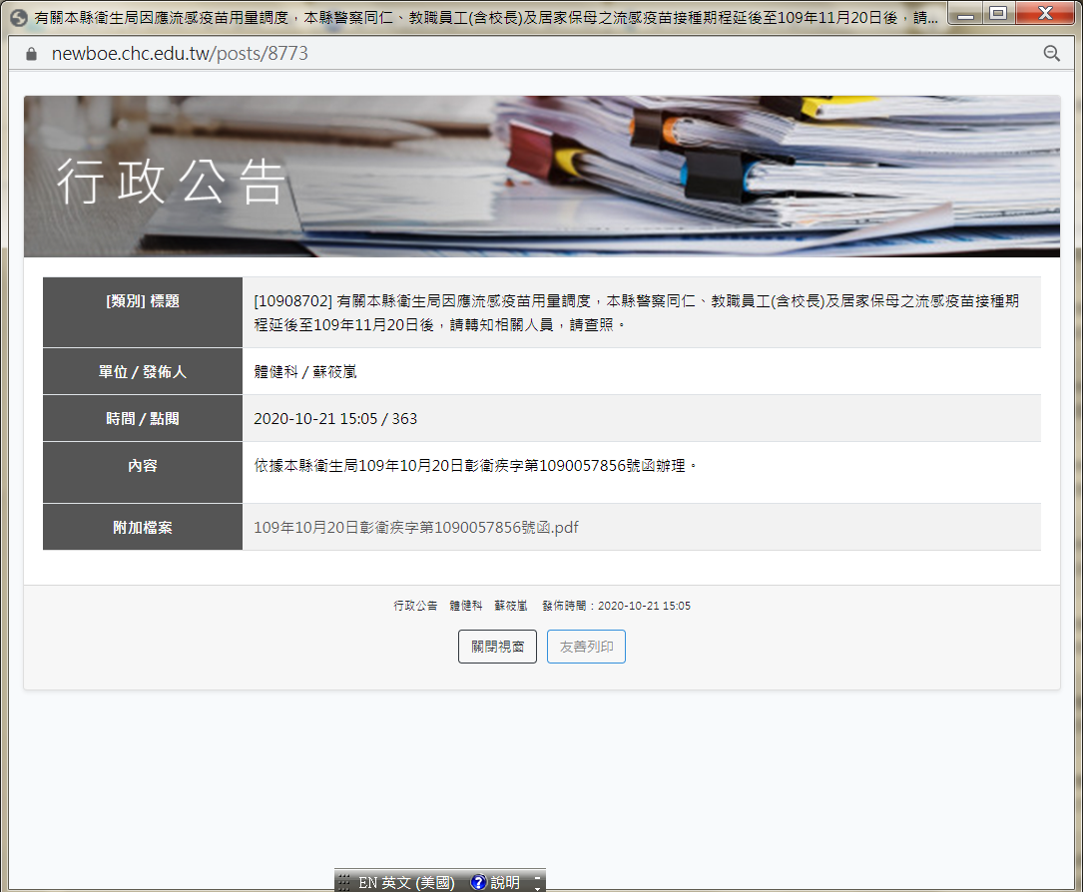Click the language bar grip handle
Image resolution: width=1086 pixels, height=892 pixels.
[x=343, y=882]
